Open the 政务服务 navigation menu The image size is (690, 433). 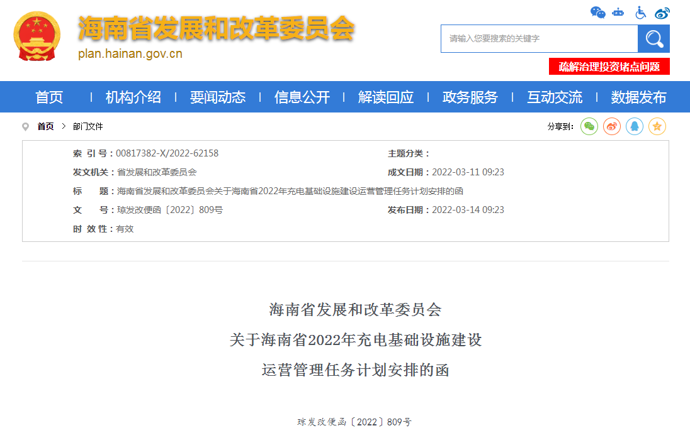tap(470, 97)
